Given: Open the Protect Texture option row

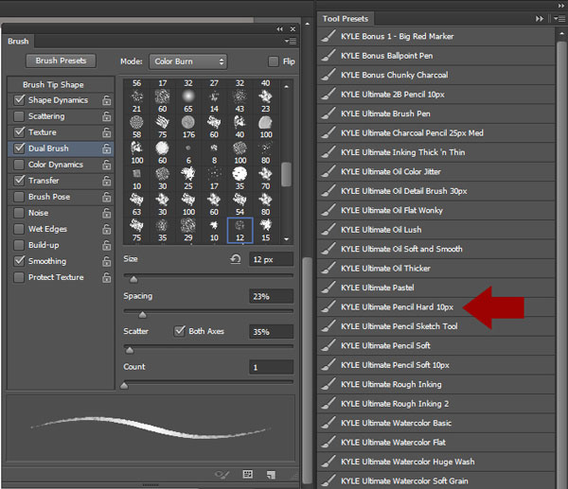Looking at the screenshot, I should (61, 277).
